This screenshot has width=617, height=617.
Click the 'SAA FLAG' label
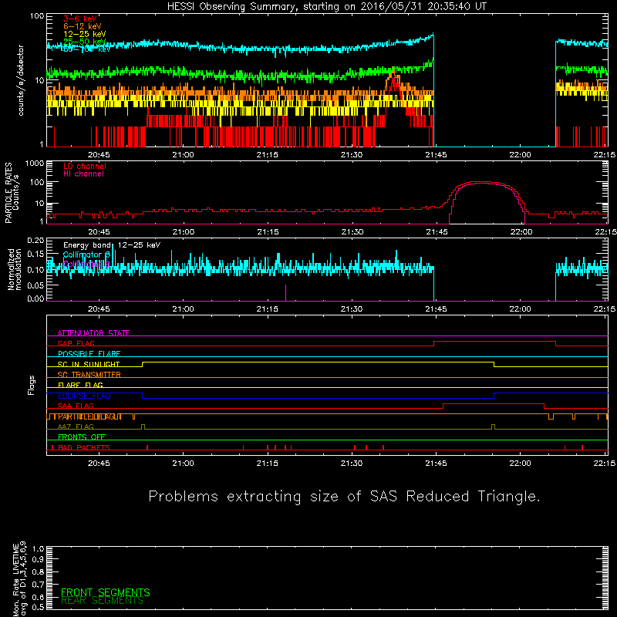point(76,406)
